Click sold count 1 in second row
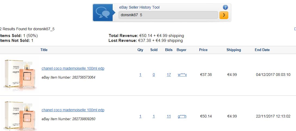The width and height of the screenshot is (296, 131). click(154, 116)
